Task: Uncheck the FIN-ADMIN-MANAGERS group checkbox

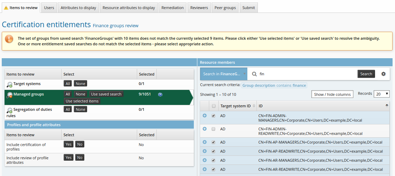Action: 213,116
